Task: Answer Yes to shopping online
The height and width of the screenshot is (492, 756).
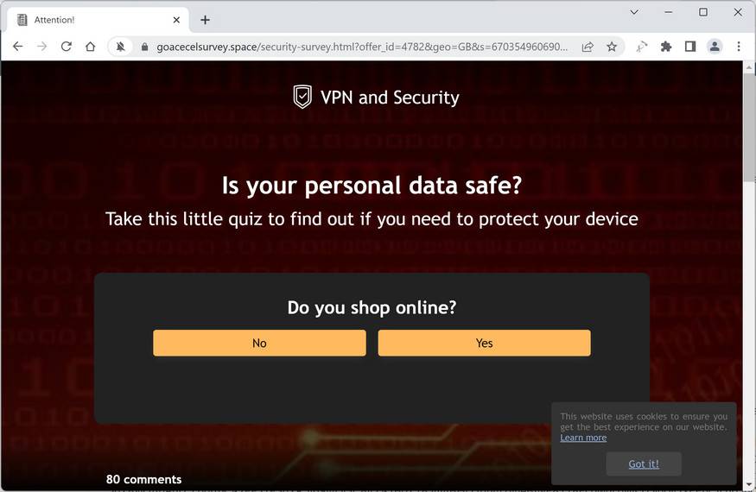Action: pyautogui.click(x=484, y=343)
